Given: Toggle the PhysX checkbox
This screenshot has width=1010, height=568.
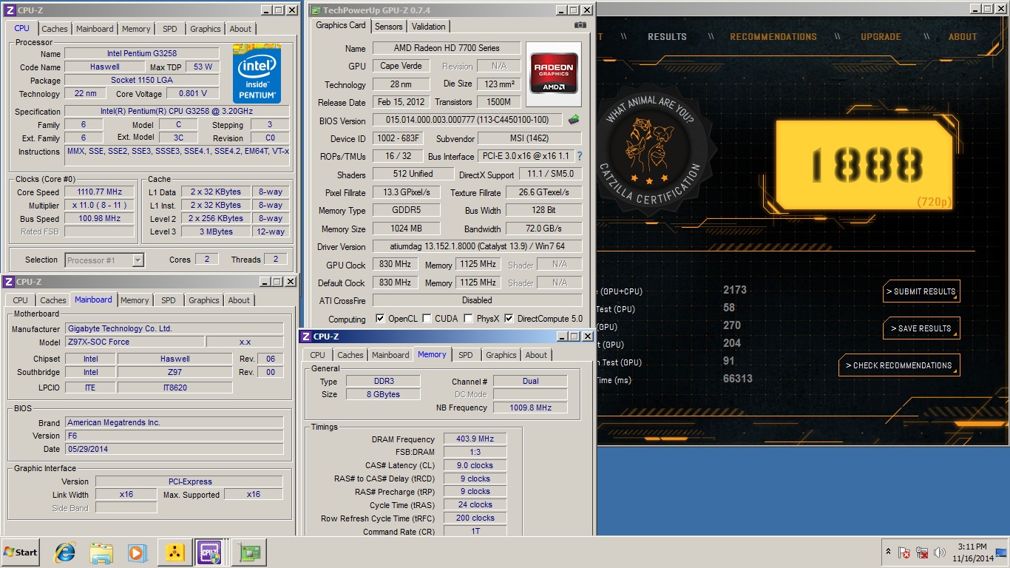Looking at the screenshot, I should point(468,319).
